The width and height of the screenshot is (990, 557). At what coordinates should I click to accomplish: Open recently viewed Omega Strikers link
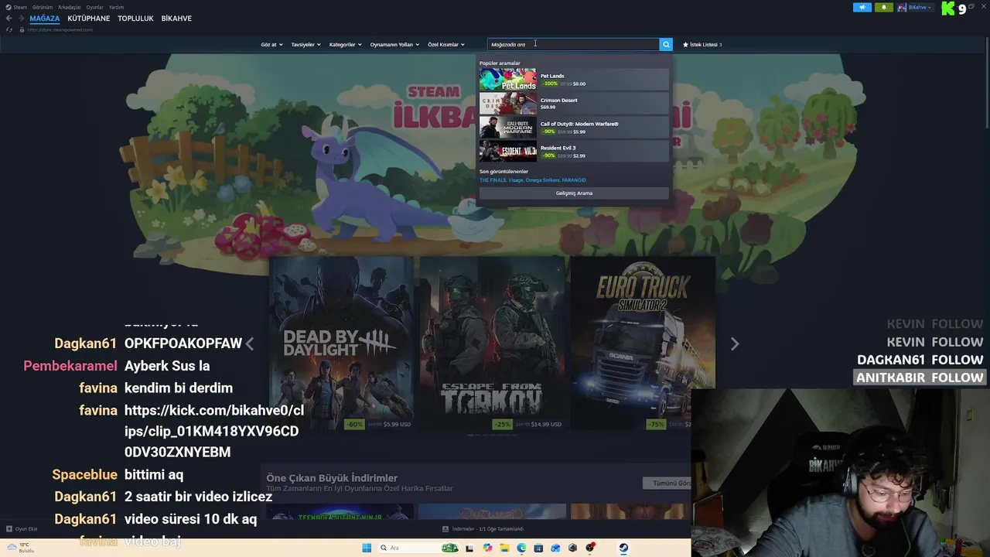click(x=542, y=180)
